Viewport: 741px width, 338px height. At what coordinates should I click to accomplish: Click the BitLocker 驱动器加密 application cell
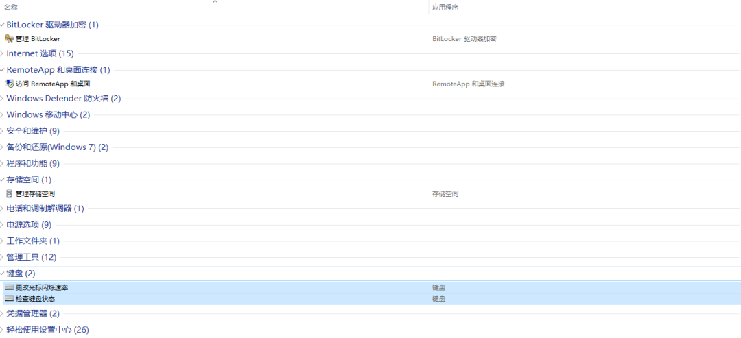464,38
